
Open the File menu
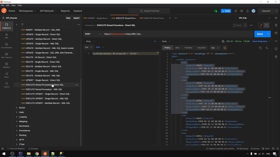[2, 6]
